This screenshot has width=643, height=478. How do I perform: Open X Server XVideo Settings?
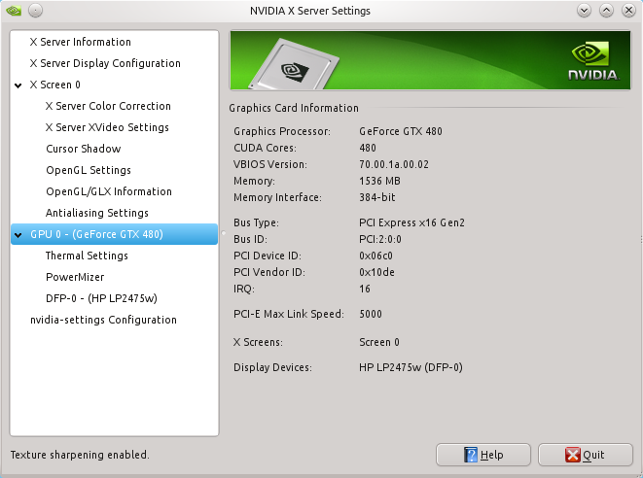pyautogui.click(x=107, y=127)
